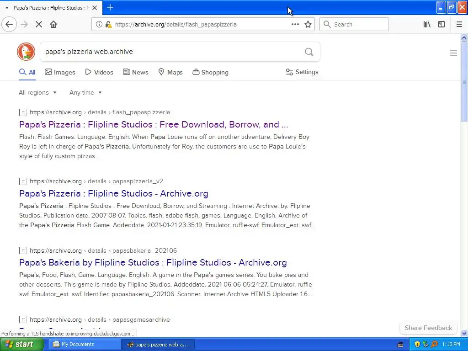Open DuckDuckGo search Settings
The width and height of the screenshot is (468, 351).
coord(302,72)
